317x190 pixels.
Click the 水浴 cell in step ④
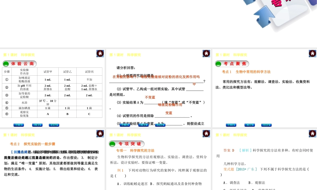click(x=24, y=103)
